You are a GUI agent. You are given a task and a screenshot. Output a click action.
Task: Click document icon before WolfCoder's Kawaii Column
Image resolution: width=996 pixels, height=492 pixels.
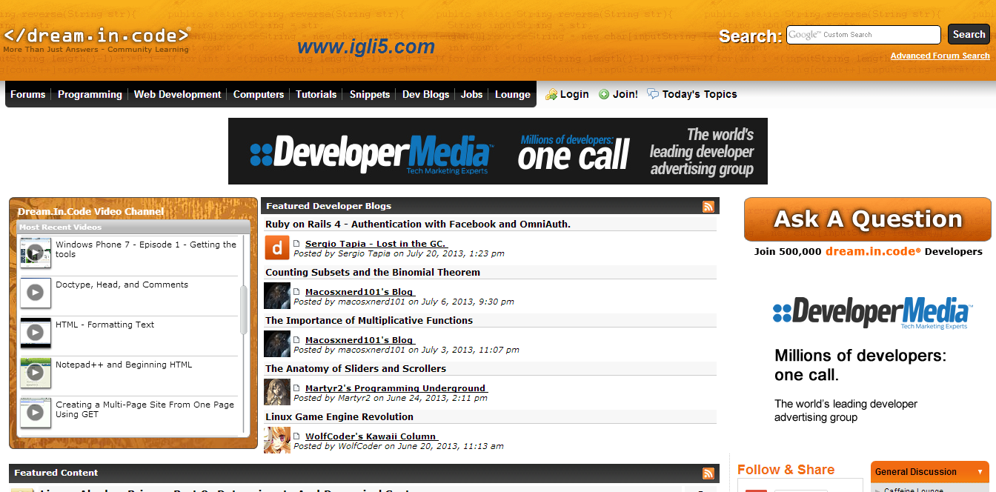pos(296,436)
